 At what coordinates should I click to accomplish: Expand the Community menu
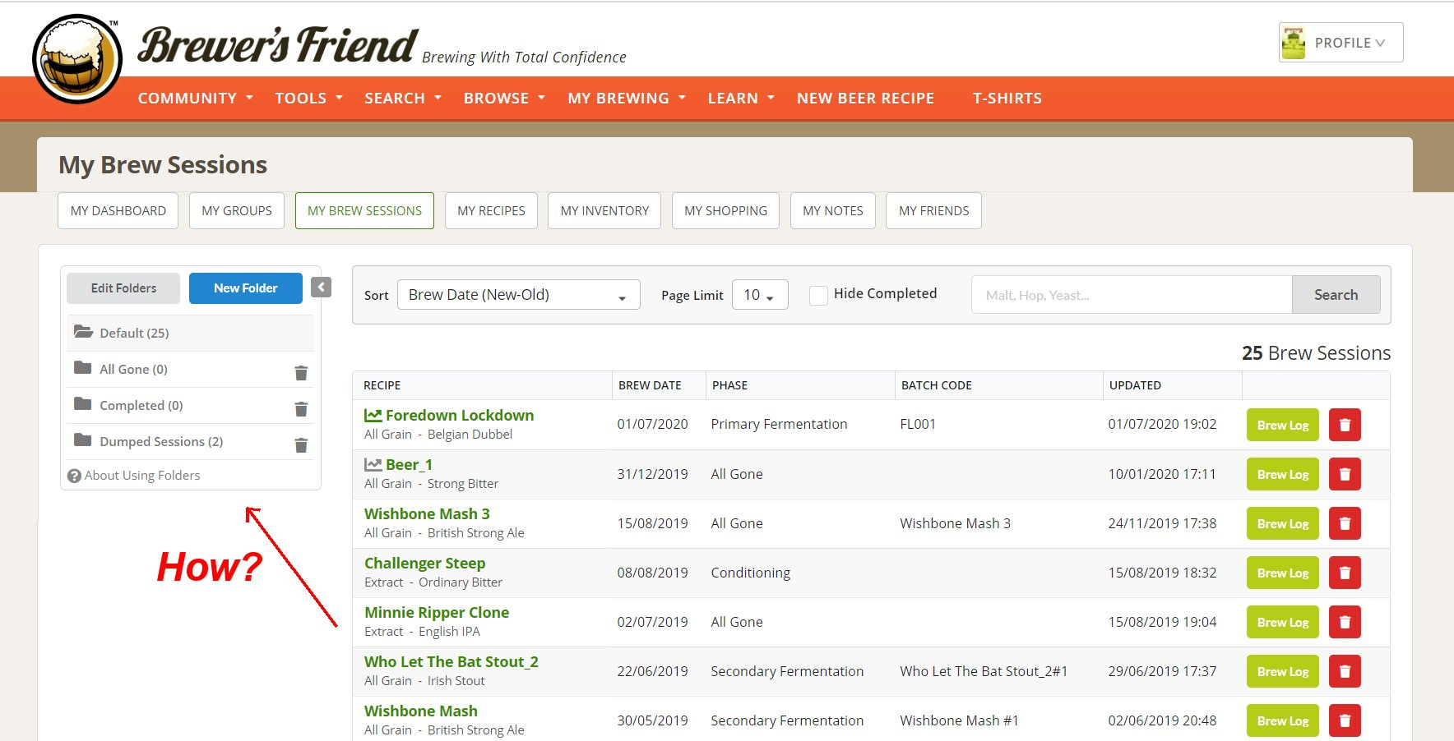(x=195, y=98)
